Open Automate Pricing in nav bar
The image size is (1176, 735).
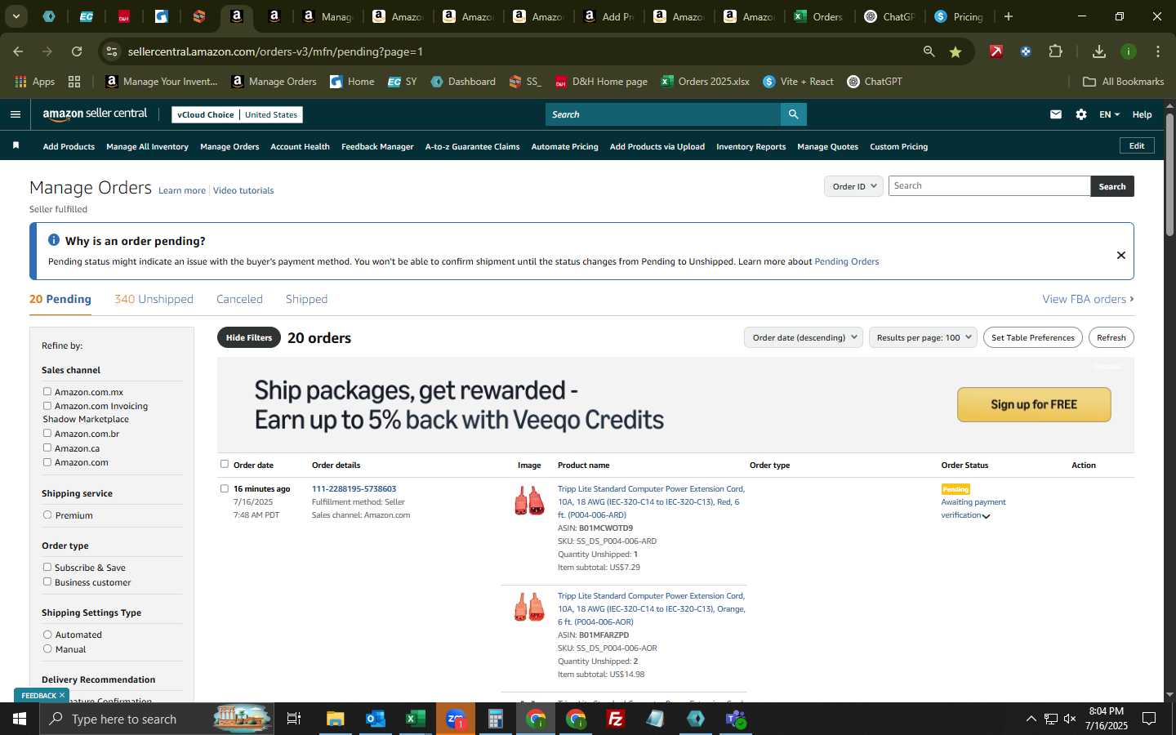click(564, 146)
